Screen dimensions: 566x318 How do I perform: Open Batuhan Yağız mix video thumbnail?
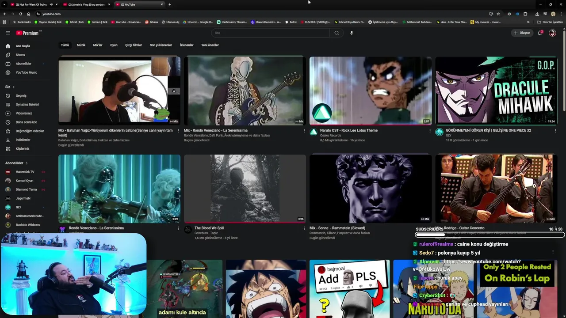click(x=119, y=91)
